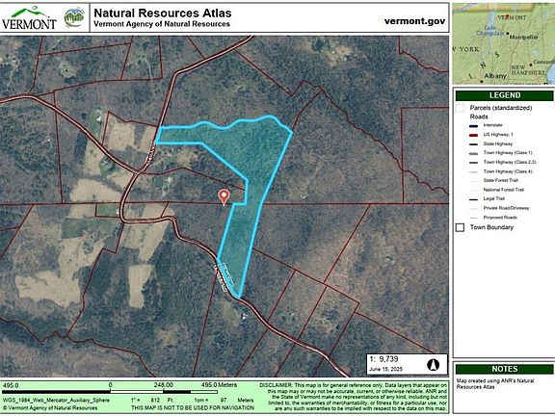This screenshot has height=416, width=555.
Task: Click the vermont.gov link
Action: click(414, 21)
